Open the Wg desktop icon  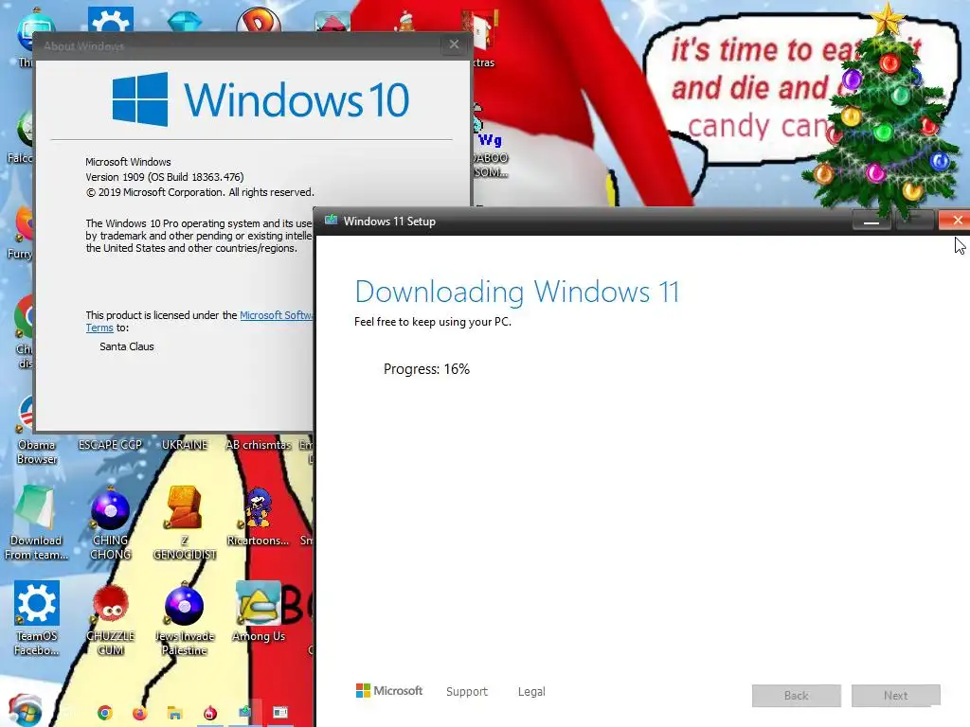click(489, 142)
